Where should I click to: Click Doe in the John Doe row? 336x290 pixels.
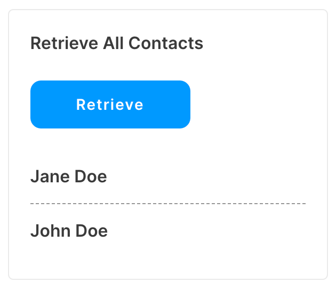coord(92,231)
